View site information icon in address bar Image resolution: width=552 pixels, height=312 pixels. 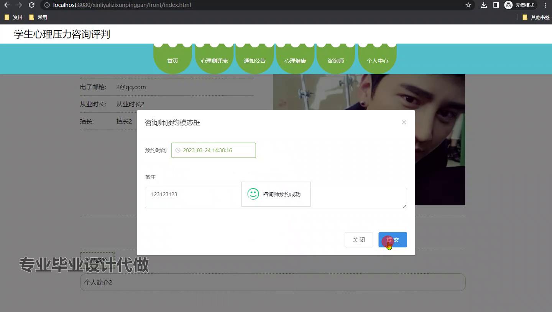(47, 5)
